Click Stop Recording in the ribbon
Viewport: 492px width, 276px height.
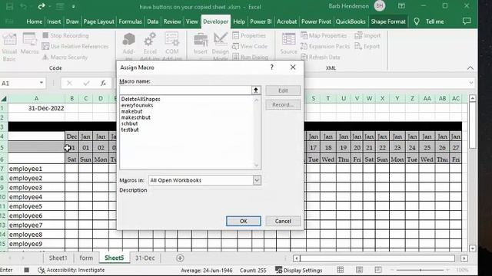tap(65, 36)
